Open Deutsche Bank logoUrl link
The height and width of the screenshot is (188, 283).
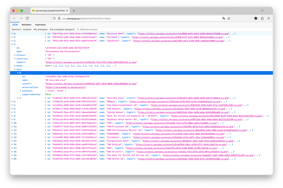184,34
